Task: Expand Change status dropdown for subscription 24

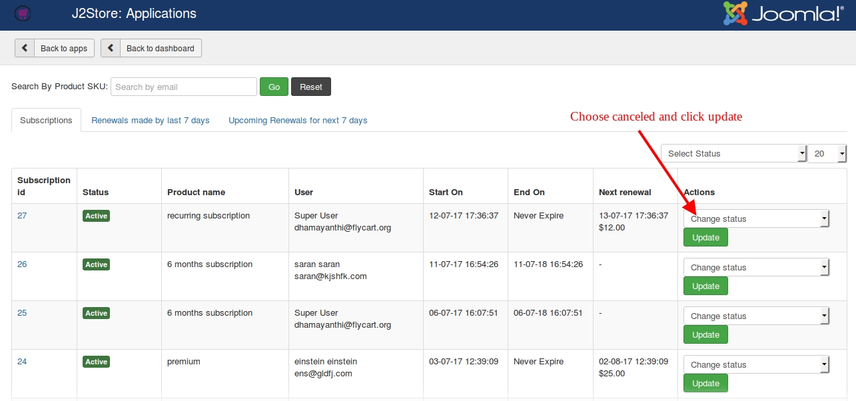Action: pyautogui.click(x=756, y=364)
